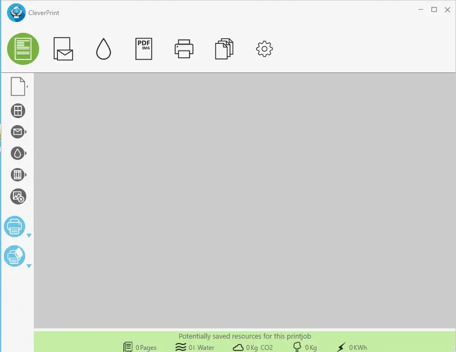This screenshot has height=352, width=456.
Task: Expand the blue print button dropdown arrow
Action: click(29, 236)
